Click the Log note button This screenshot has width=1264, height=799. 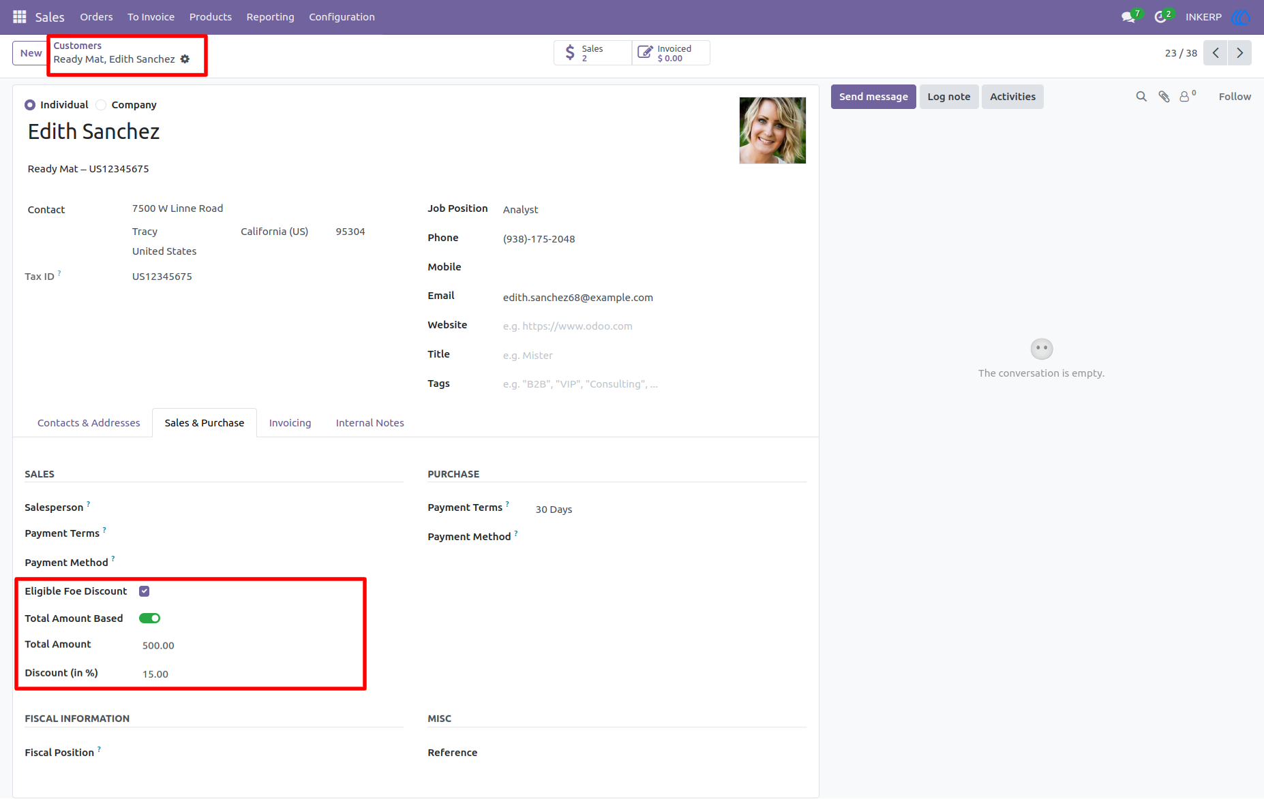click(949, 97)
